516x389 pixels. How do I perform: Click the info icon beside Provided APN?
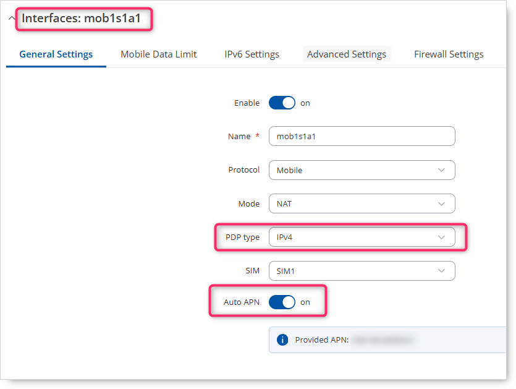click(x=282, y=340)
